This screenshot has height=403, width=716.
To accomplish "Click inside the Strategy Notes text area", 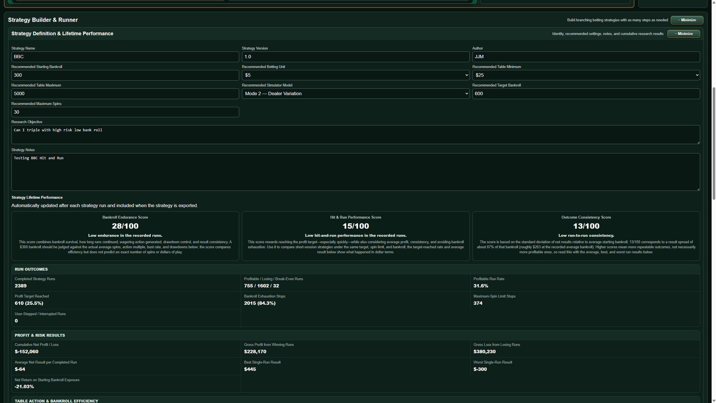I will coord(355,172).
